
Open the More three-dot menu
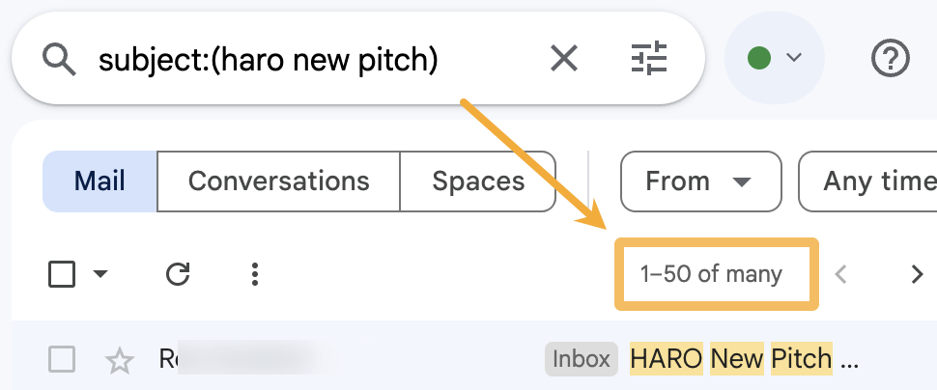pyautogui.click(x=255, y=275)
